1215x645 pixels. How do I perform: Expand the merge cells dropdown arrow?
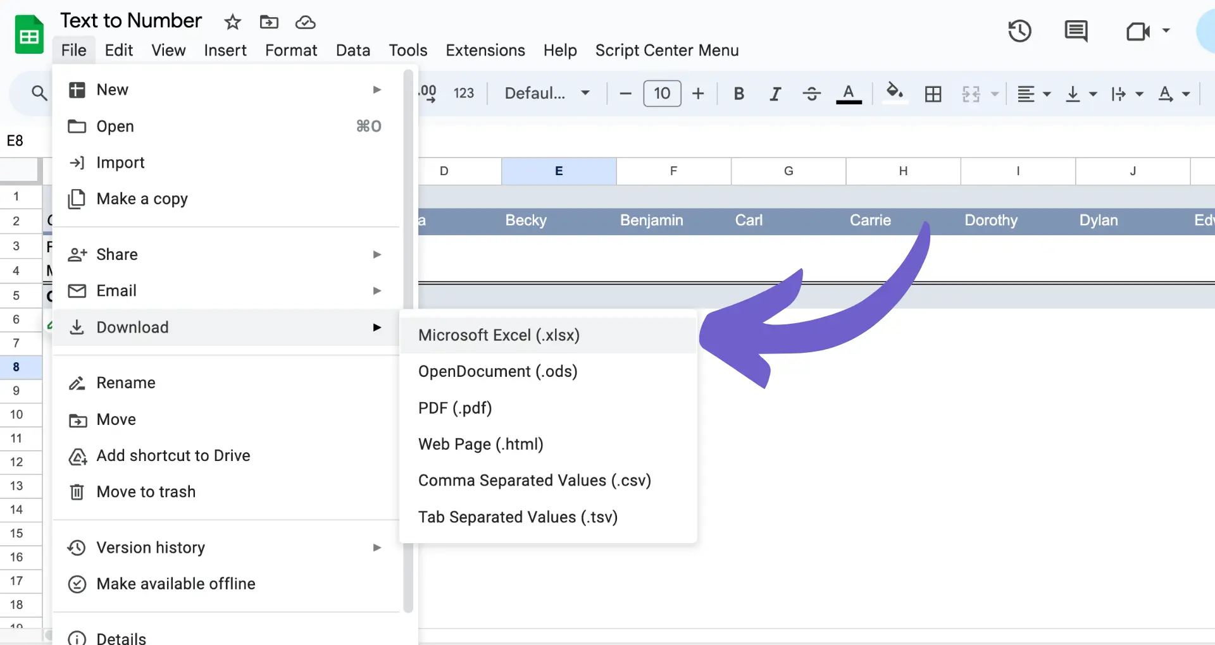(995, 94)
